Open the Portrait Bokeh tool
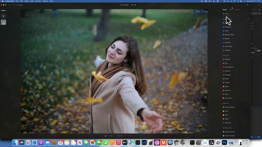This screenshot has height=147, width=262. coord(230,107)
